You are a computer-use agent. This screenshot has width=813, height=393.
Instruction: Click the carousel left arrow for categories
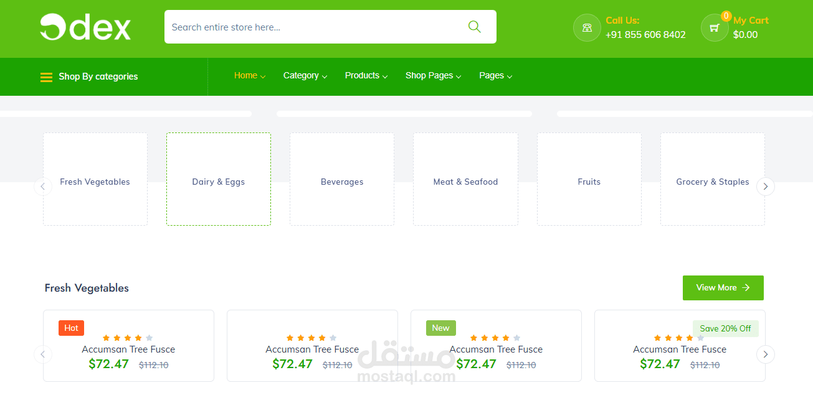(x=43, y=186)
